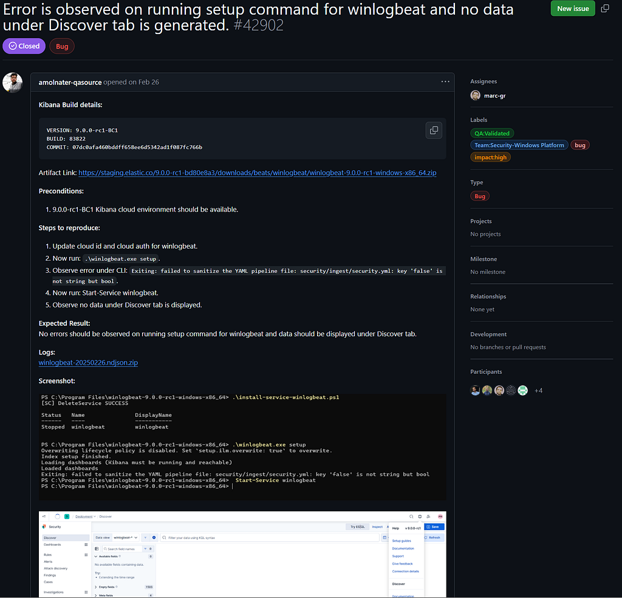Click the participant avatar with light blue shirt

(475, 391)
